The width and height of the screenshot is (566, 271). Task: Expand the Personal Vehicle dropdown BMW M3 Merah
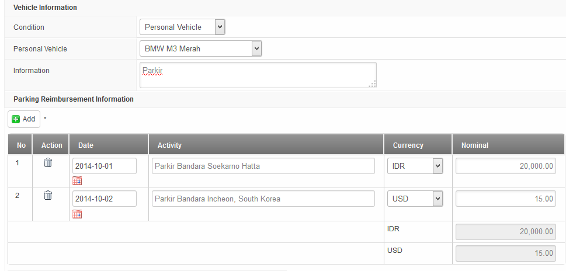click(201, 49)
